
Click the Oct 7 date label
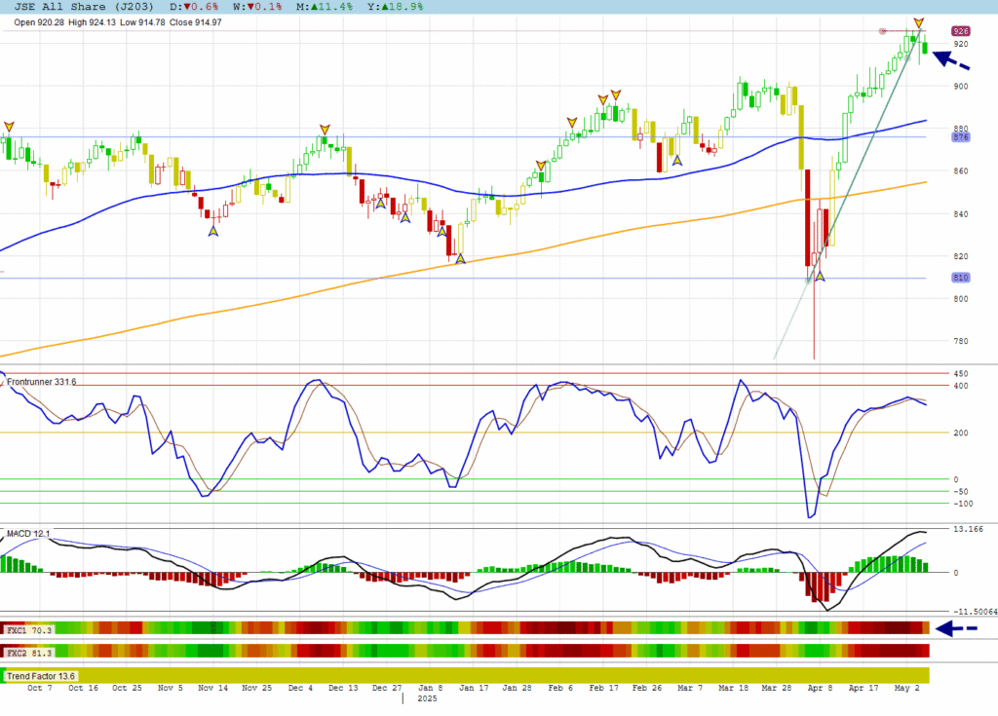40,688
